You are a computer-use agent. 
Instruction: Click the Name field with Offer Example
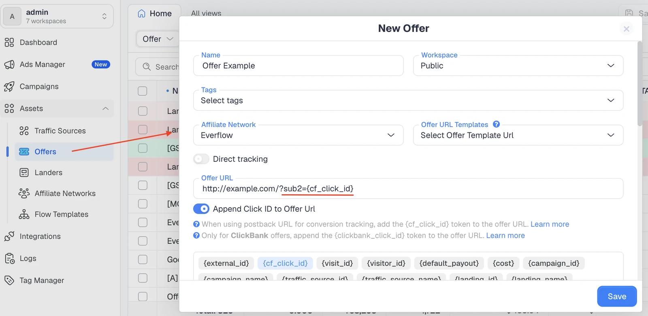pyautogui.click(x=298, y=66)
